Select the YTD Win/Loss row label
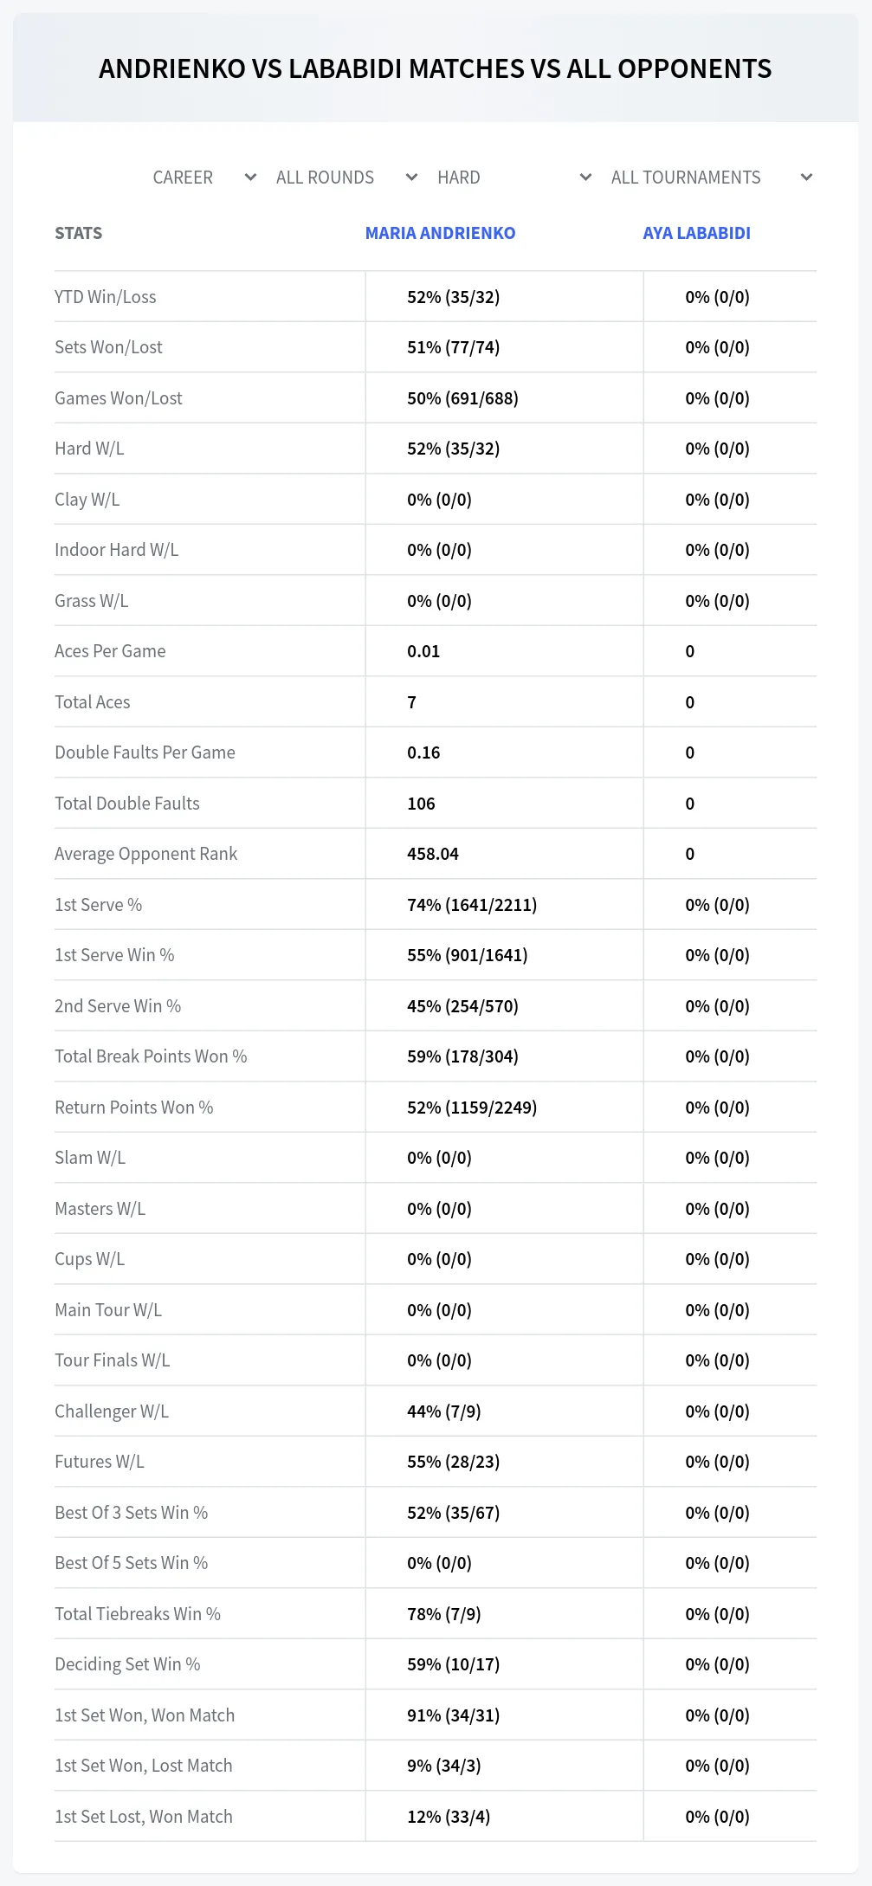 106,297
